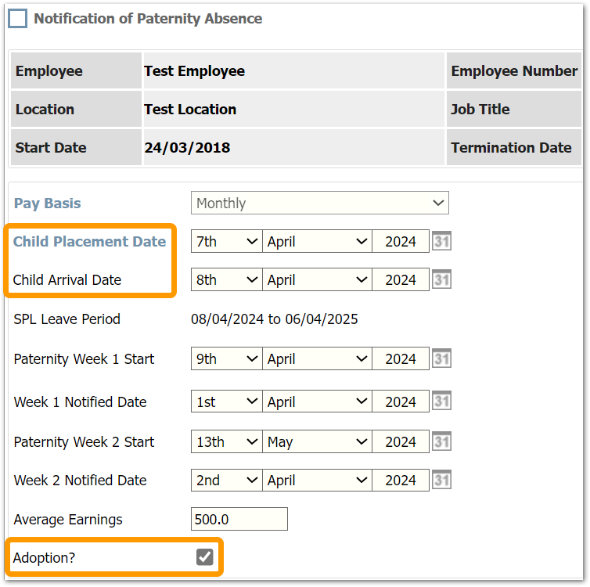Click Paternity Week 2 Start year field
Screen dimensions: 590x587
(x=401, y=442)
